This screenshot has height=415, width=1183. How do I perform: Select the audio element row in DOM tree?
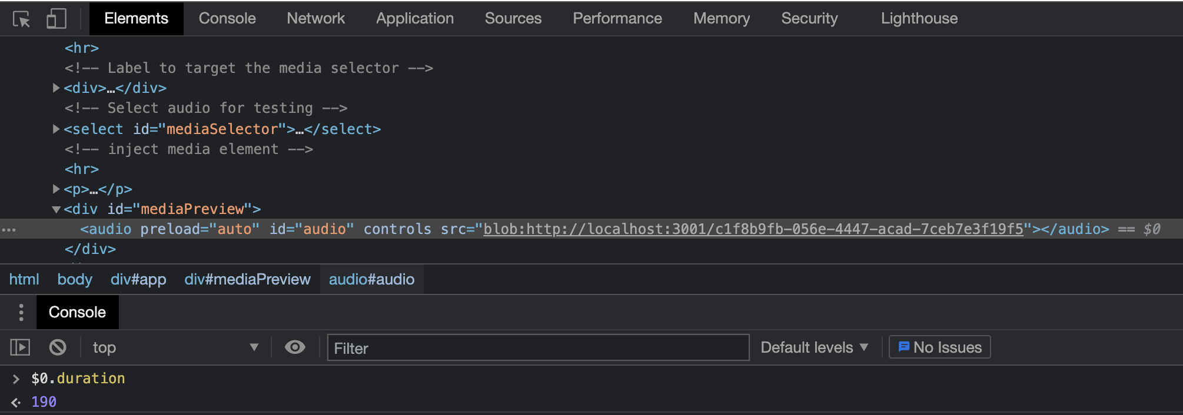tap(591, 229)
